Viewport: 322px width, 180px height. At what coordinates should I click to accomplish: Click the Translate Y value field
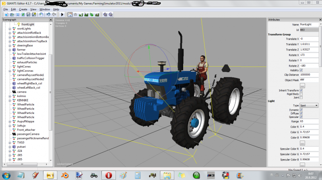point(309,44)
